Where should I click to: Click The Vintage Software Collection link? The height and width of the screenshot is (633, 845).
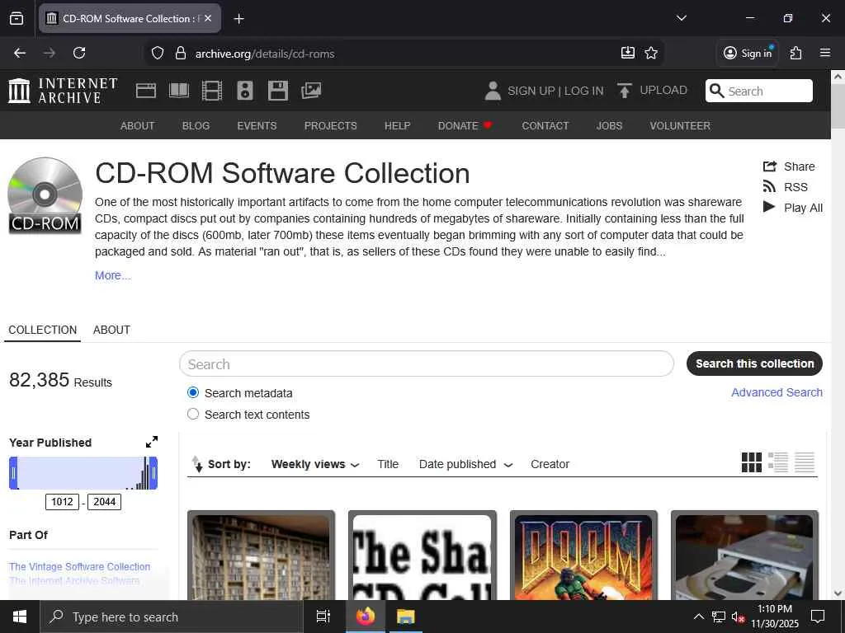(x=79, y=567)
